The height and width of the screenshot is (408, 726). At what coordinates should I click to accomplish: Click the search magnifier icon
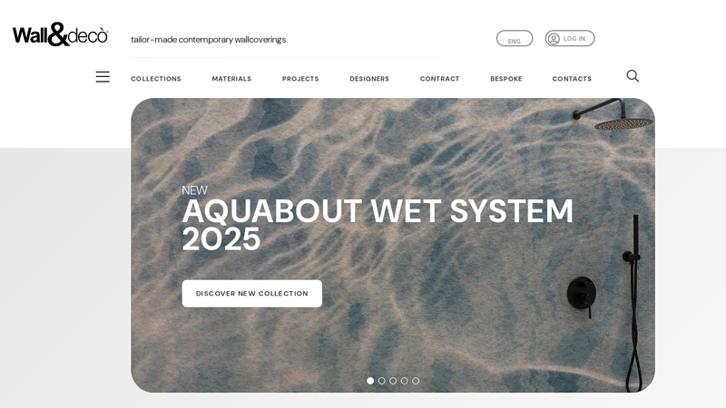633,76
